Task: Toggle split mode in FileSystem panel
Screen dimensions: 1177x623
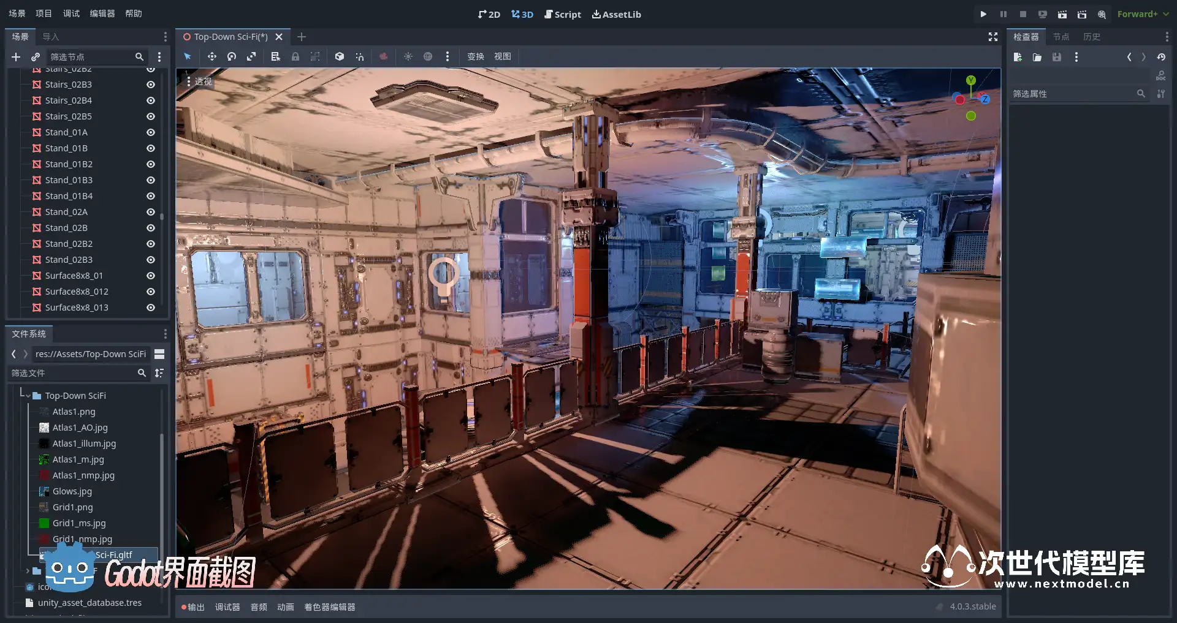Action: click(159, 354)
